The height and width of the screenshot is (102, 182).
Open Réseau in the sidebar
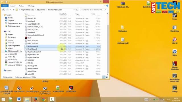coord(9,71)
